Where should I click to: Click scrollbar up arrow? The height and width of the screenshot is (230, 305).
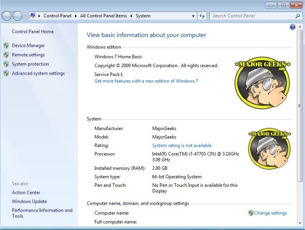pyautogui.click(x=300, y=27)
